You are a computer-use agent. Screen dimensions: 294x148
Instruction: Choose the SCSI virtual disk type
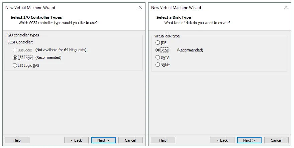pyautogui.click(x=158, y=50)
